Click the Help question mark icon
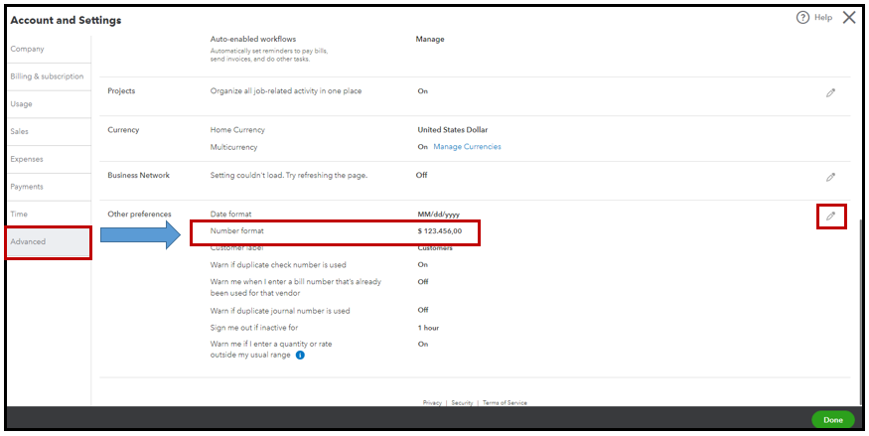 click(802, 18)
